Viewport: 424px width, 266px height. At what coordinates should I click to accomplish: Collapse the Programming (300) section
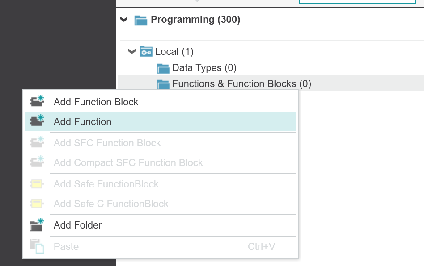(124, 20)
